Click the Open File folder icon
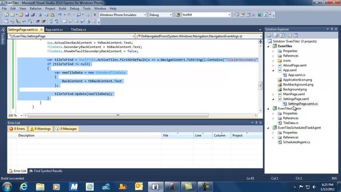Screen dimensions: 341x192 (21, 15)
